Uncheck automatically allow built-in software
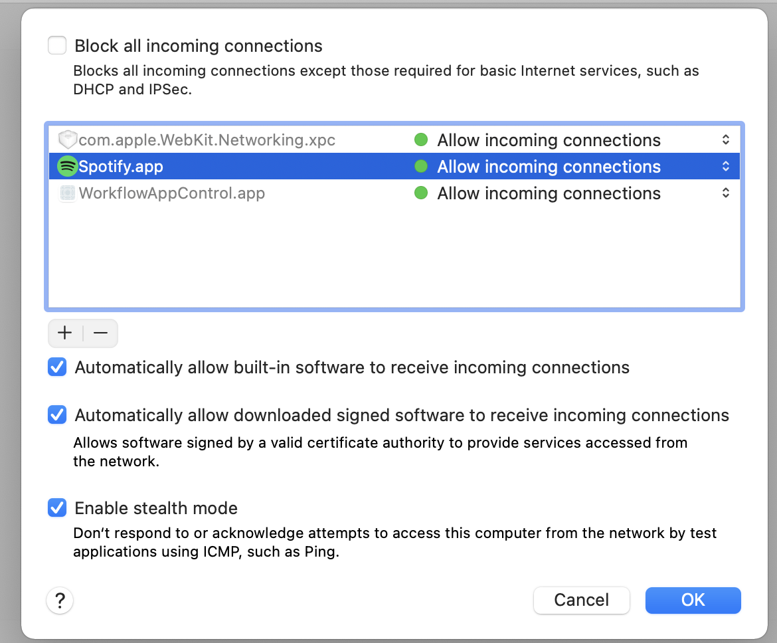This screenshot has width=777, height=643. tap(57, 367)
